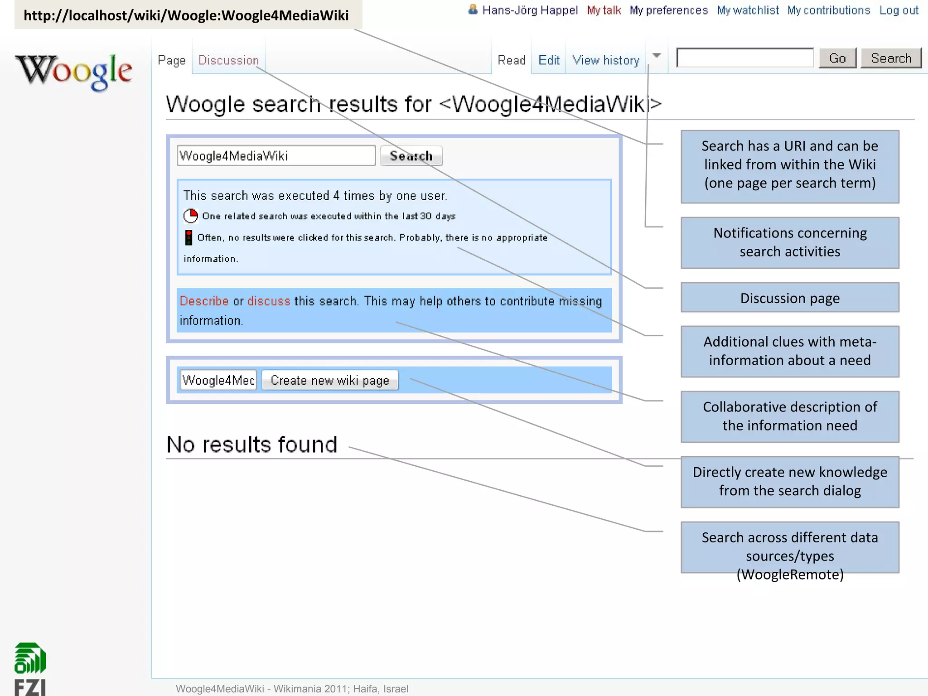Open the View history tab
Viewport: 928px width, 696px height.
606,60
